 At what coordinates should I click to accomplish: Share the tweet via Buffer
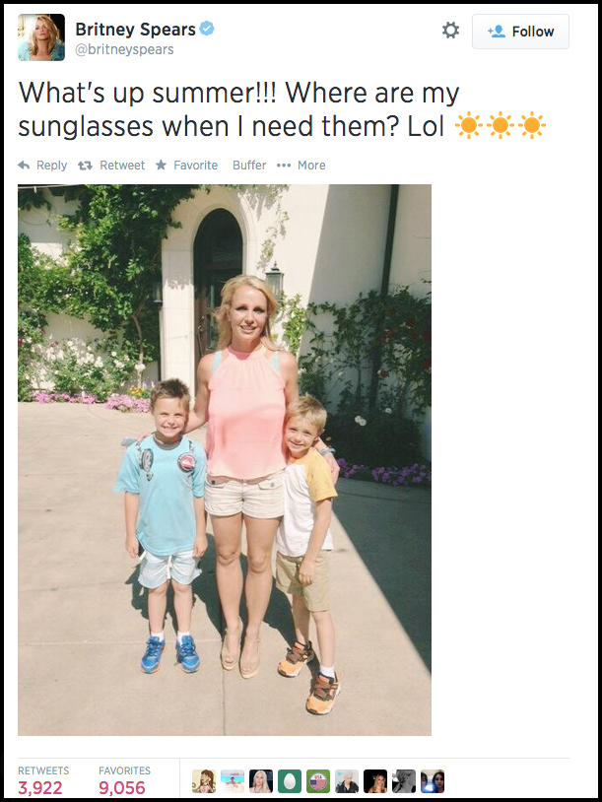(x=249, y=166)
